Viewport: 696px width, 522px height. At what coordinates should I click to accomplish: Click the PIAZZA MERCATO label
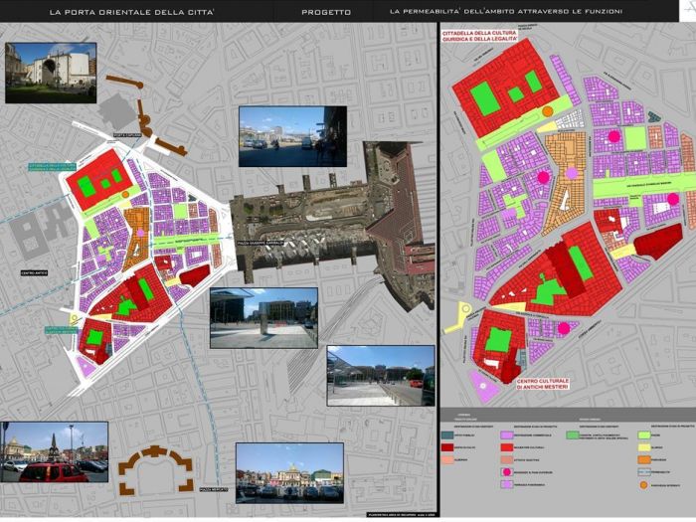point(214,489)
